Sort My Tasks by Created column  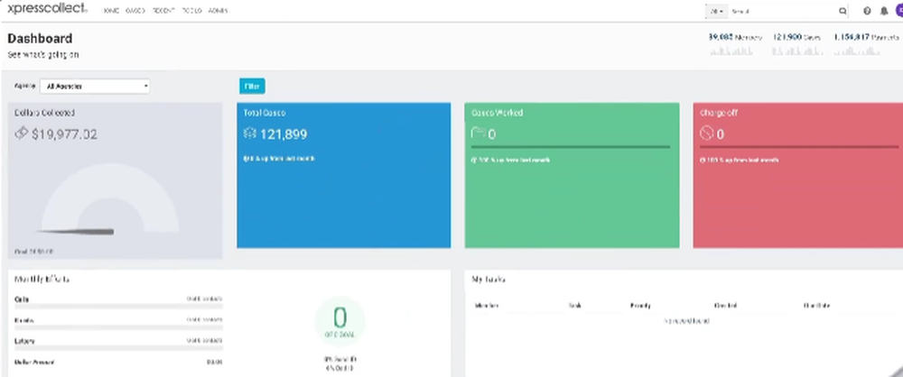[x=726, y=306]
